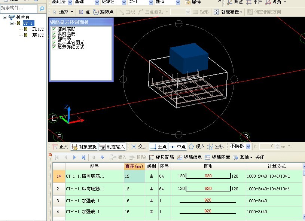Go to previous rebar record
305x221 pixels.
pyautogui.click(x=66, y=157)
